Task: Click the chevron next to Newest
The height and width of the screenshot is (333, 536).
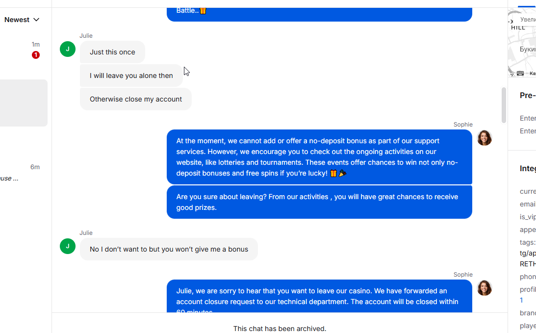Action: [x=36, y=20]
